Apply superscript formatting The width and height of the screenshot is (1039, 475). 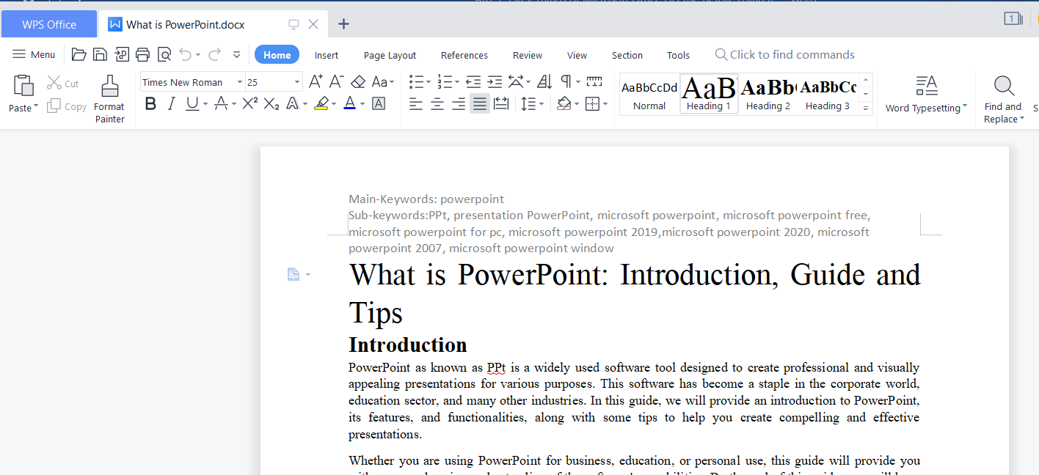[x=249, y=103]
